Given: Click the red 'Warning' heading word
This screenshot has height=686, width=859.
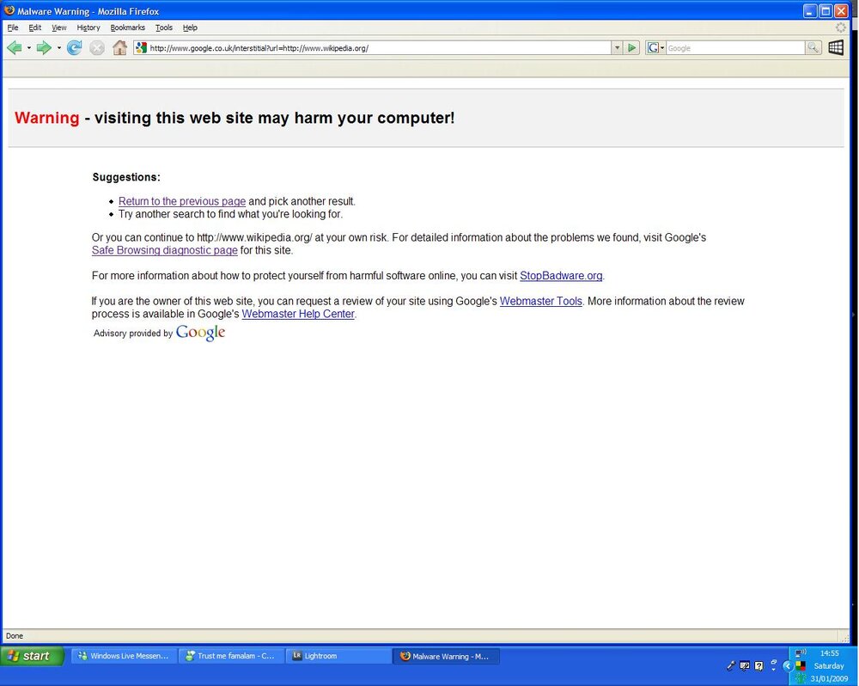Looking at the screenshot, I should (x=47, y=118).
